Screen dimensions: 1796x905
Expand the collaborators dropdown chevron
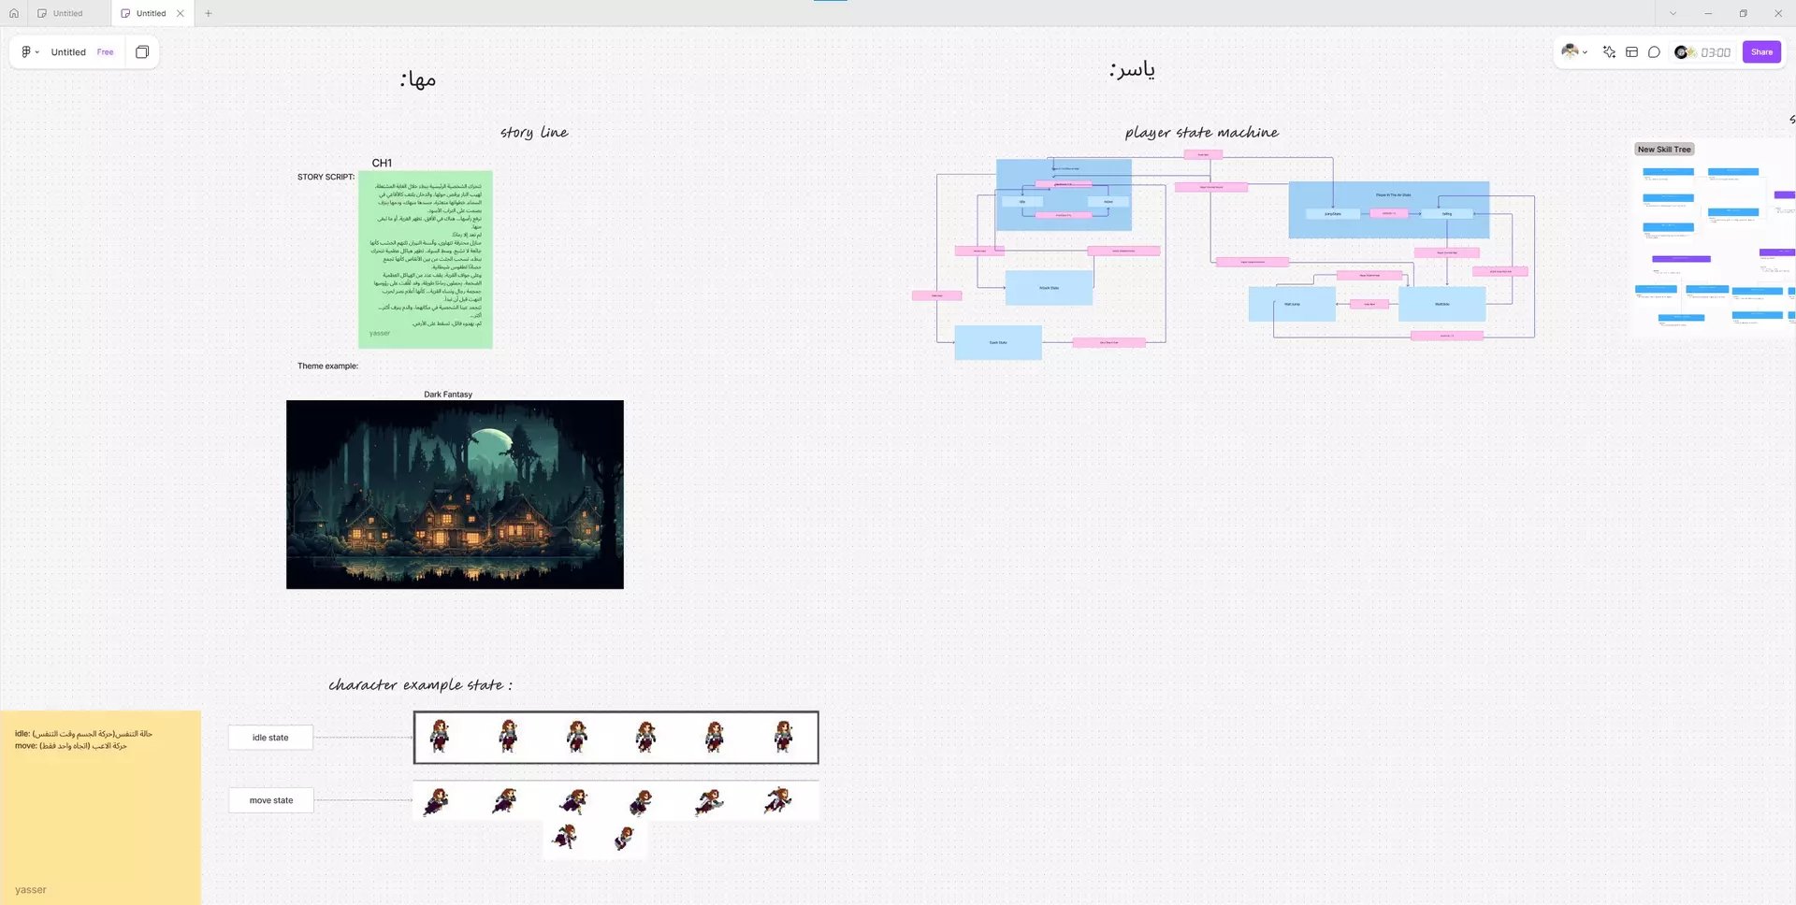(1585, 52)
